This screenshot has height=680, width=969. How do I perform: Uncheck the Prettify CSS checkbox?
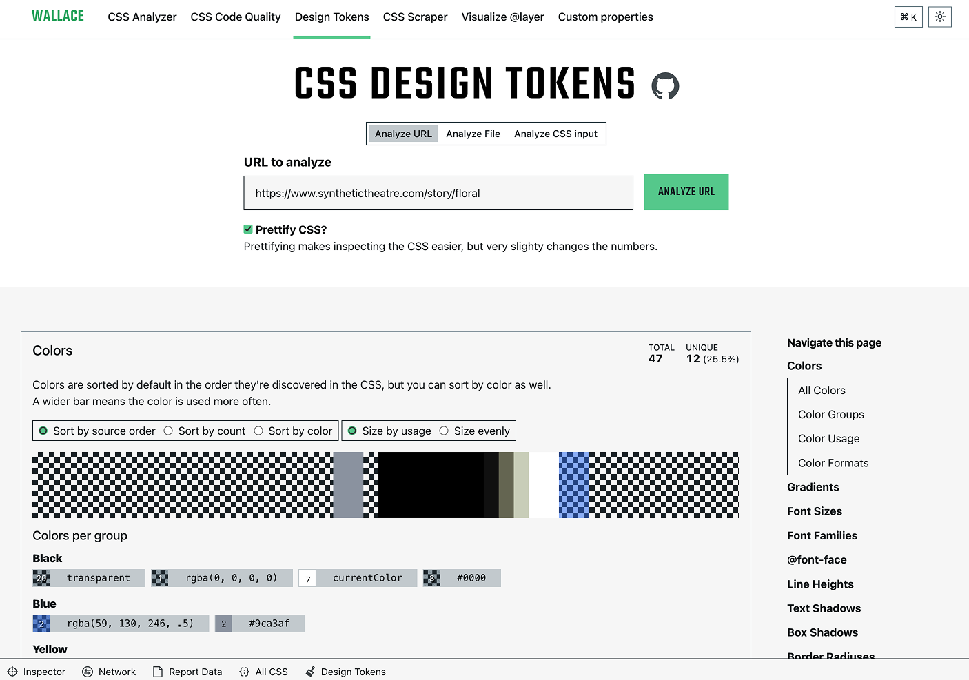click(248, 229)
